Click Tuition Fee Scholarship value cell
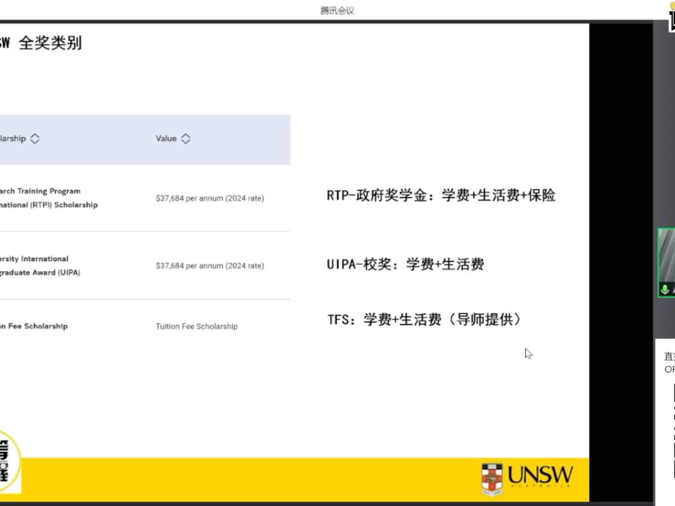675x506 pixels. (x=196, y=326)
